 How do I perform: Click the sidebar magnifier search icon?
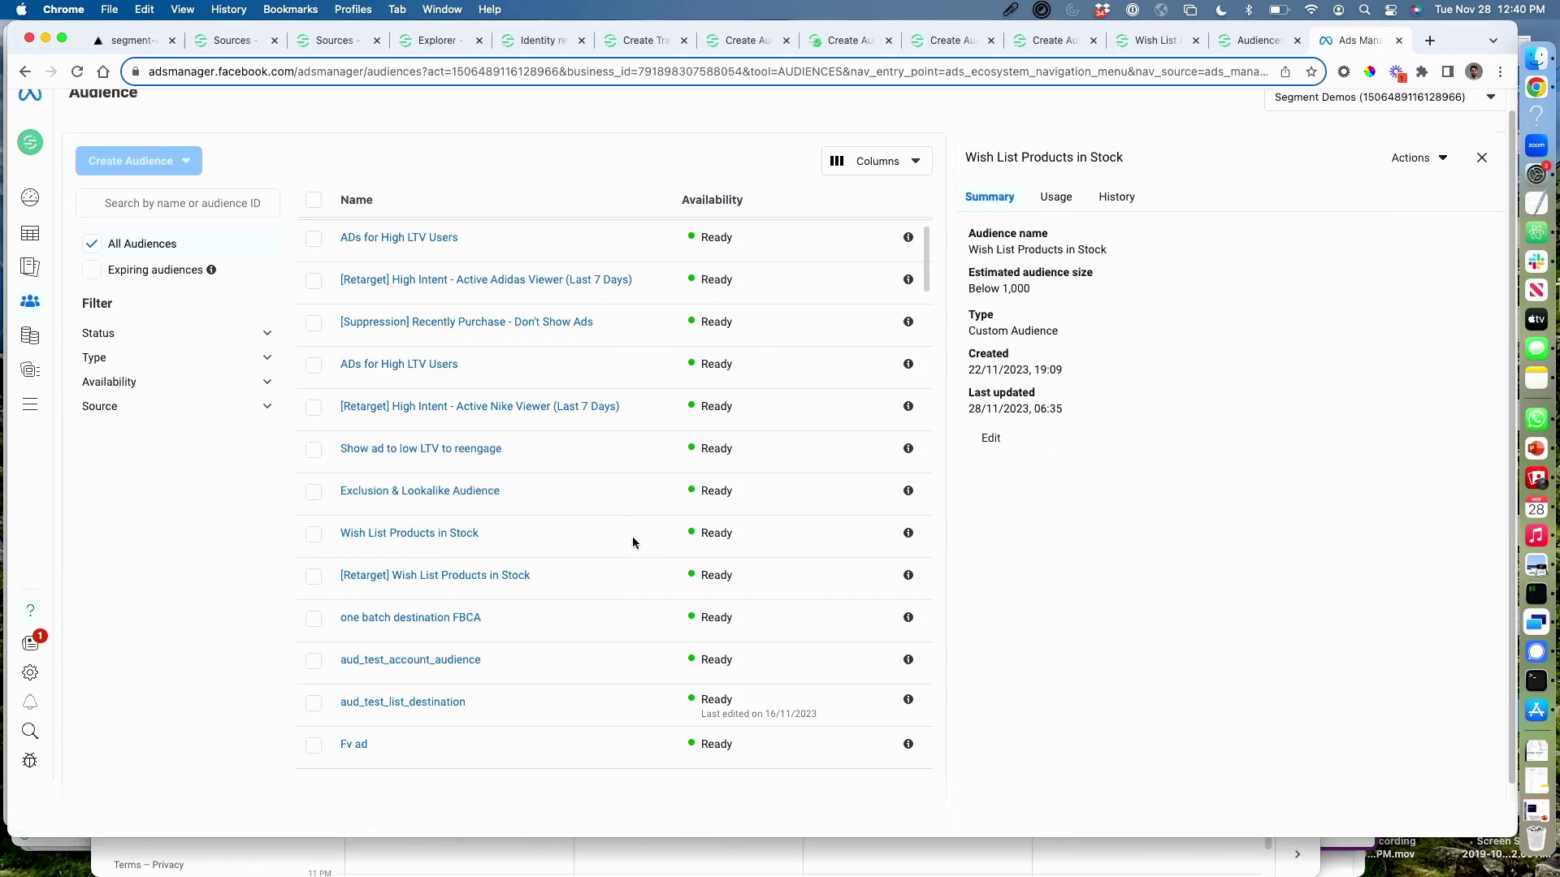click(30, 731)
